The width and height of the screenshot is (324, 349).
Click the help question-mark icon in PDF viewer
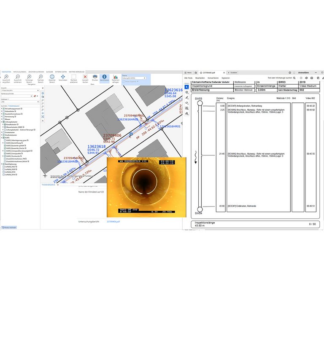pos(290,72)
